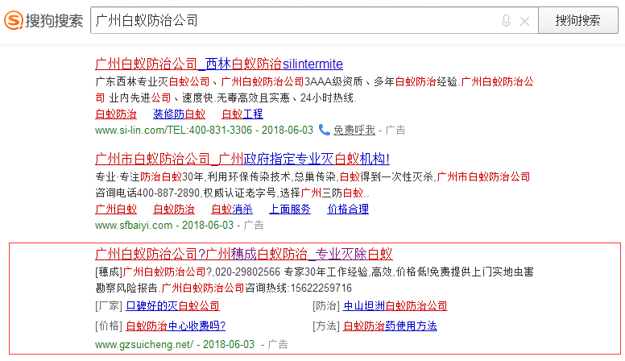Open the 白蚁工程 sublink
625x361 pixels.
coord(242,114)
